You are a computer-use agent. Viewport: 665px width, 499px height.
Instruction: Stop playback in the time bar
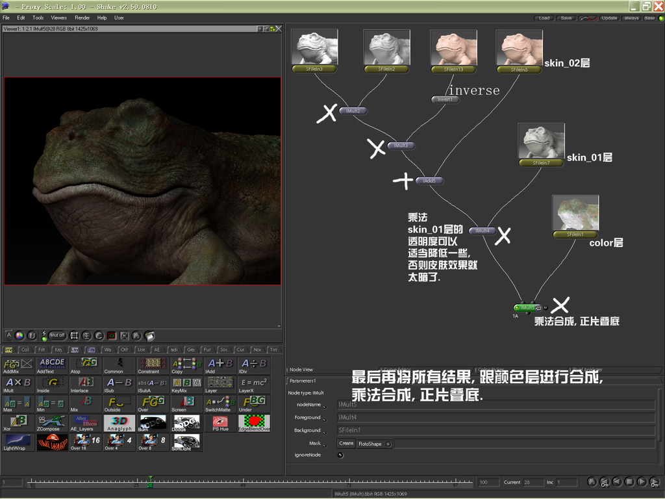click(630, 482)
